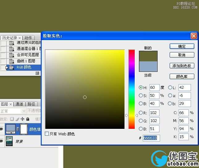Viewport: 199px width, 168px height.
Task: Open the 颜色库 color libraries
Action: [182, 76]
